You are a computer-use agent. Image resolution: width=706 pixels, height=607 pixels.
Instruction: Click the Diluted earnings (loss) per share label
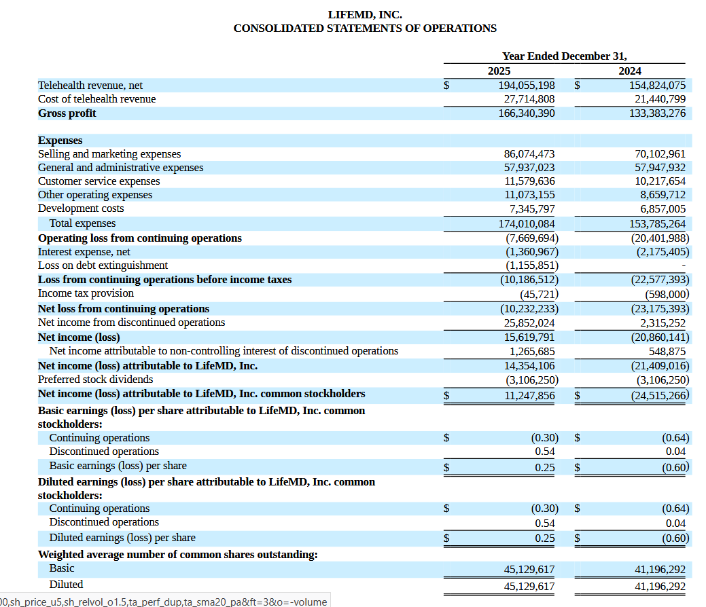(122, 538)
